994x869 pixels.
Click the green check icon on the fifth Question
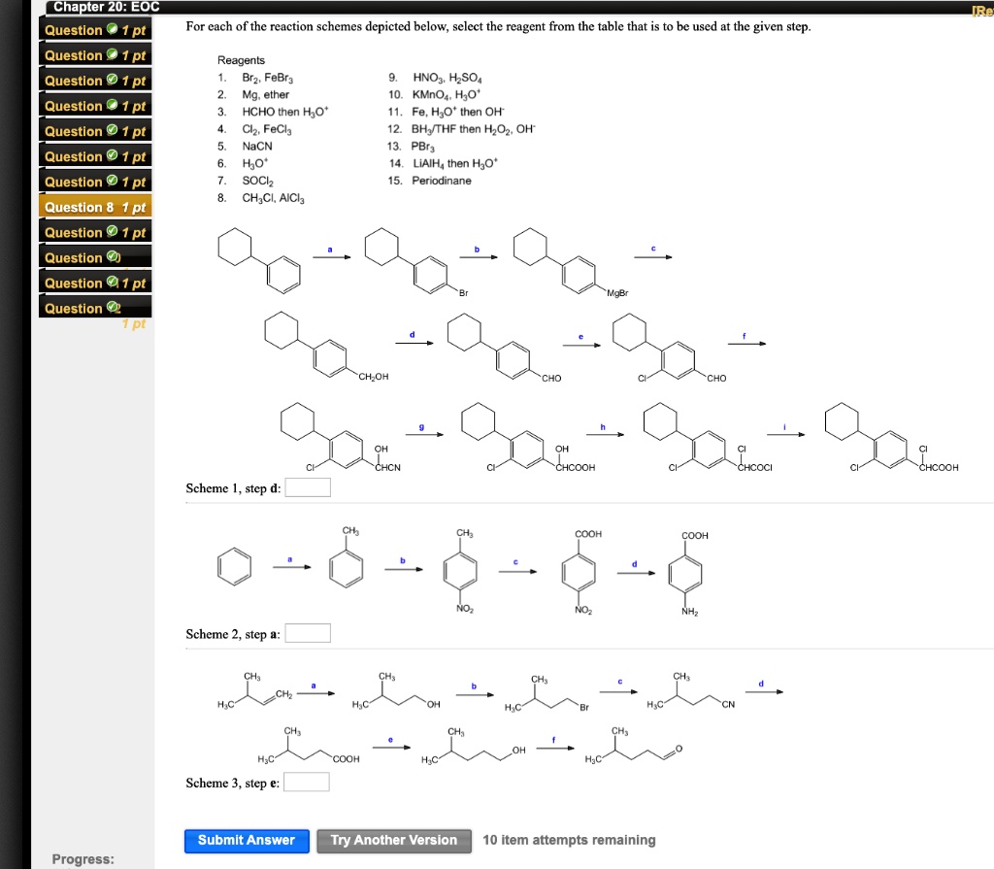(x=111, y=131)
